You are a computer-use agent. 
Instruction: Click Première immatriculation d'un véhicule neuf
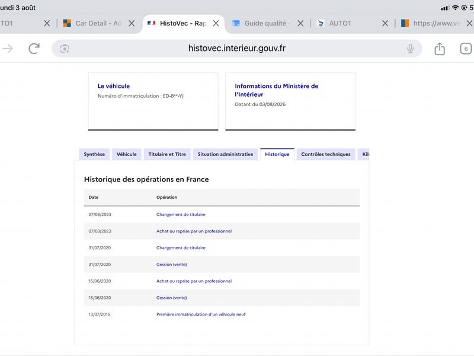[201, 314]
